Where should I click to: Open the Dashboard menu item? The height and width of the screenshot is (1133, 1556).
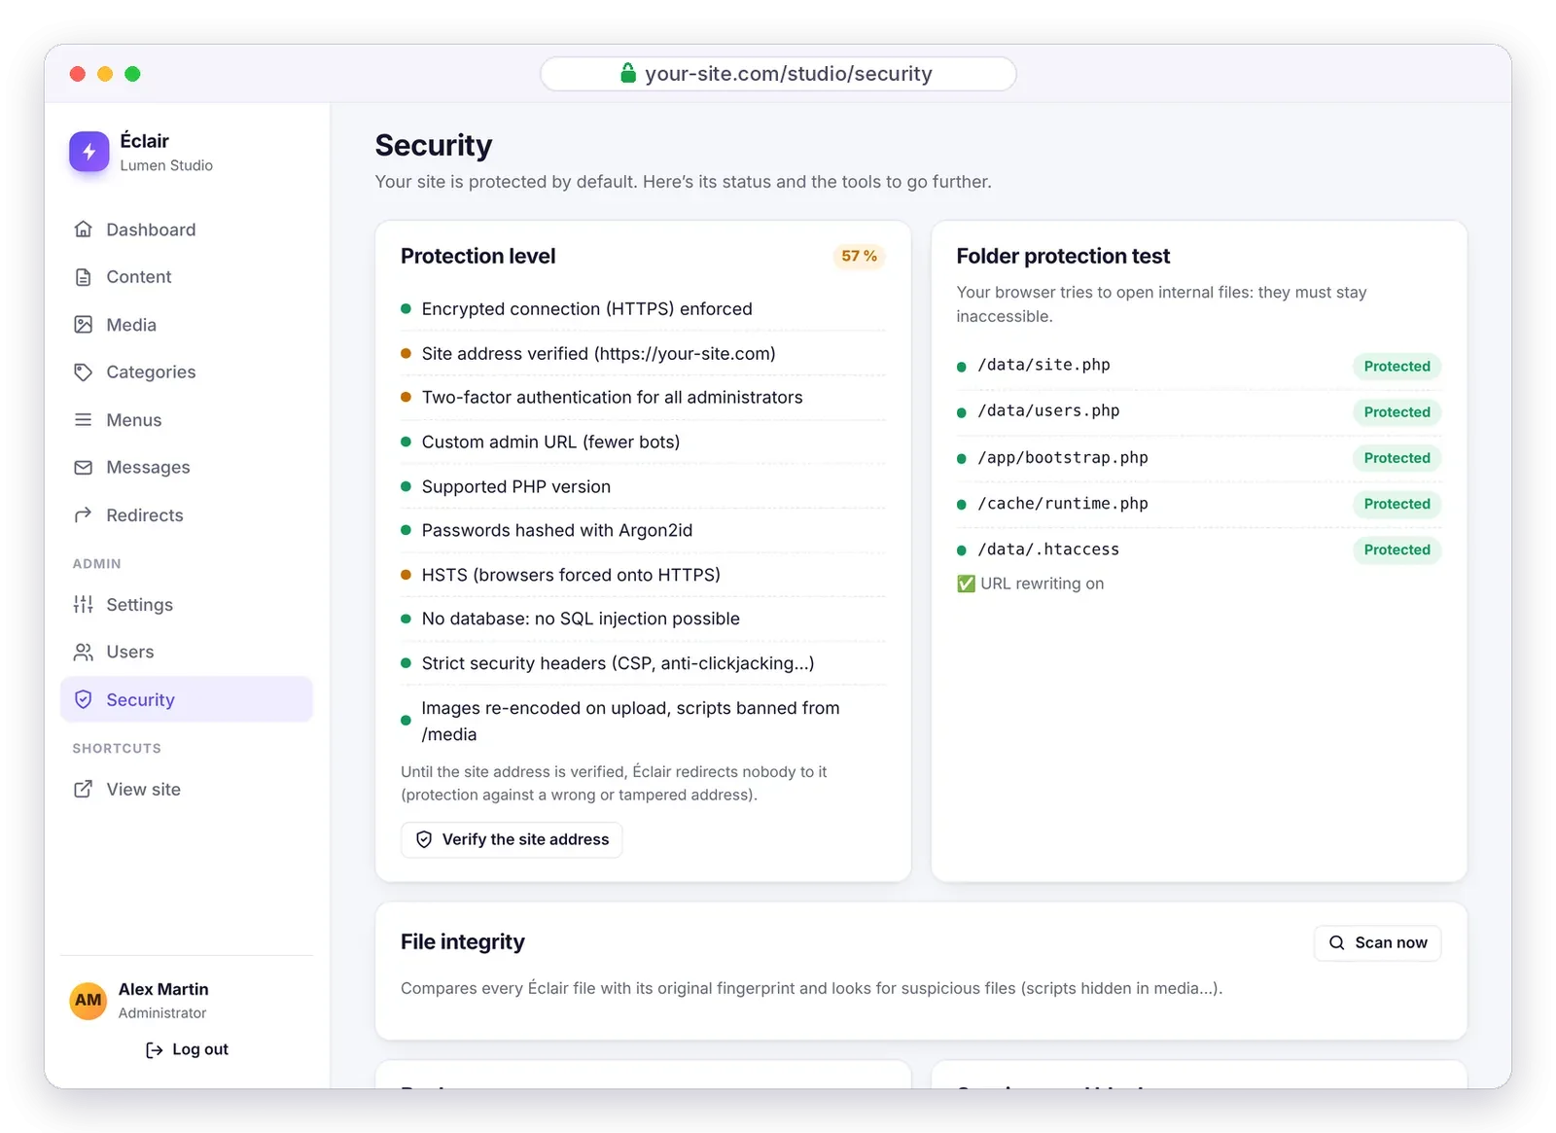click(187, 230)
